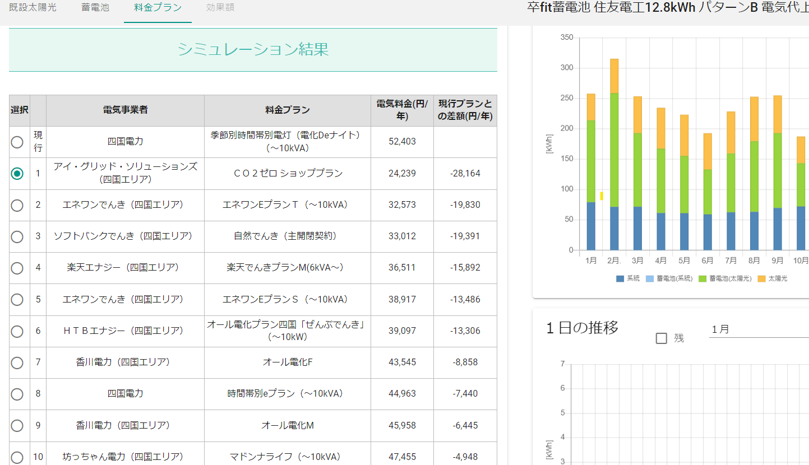The width and height of the screenshot is (809, 465).
Task: Click the 1日の推移 section title
Action: tap(583, 328)
